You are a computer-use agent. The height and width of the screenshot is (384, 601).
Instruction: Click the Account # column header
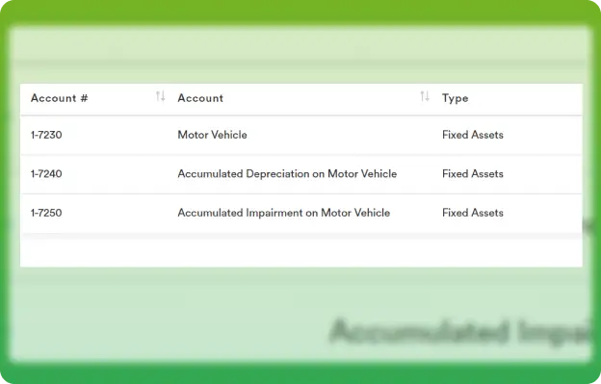tap(59, 98)
